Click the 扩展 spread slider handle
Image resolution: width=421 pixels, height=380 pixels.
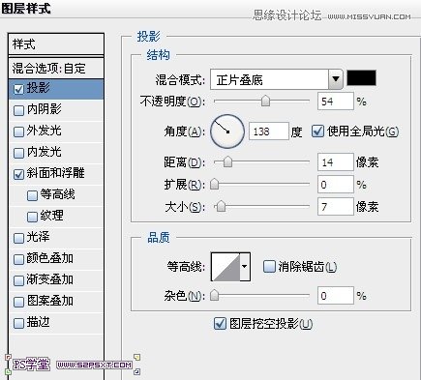(214, 184)
